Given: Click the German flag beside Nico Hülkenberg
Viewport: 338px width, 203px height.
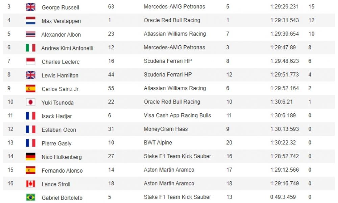Looking at the screenshot, I should tap(30, 156).
